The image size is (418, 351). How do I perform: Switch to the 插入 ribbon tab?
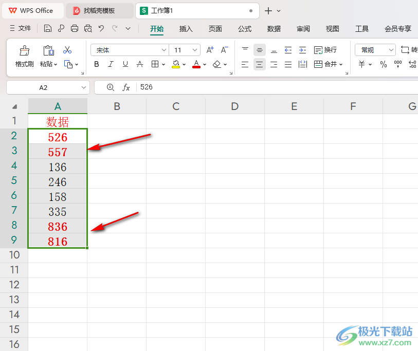click(x=186, y=28)
